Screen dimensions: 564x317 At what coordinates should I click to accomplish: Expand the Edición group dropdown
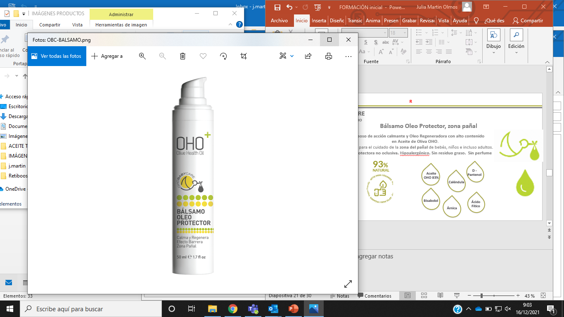516,52
